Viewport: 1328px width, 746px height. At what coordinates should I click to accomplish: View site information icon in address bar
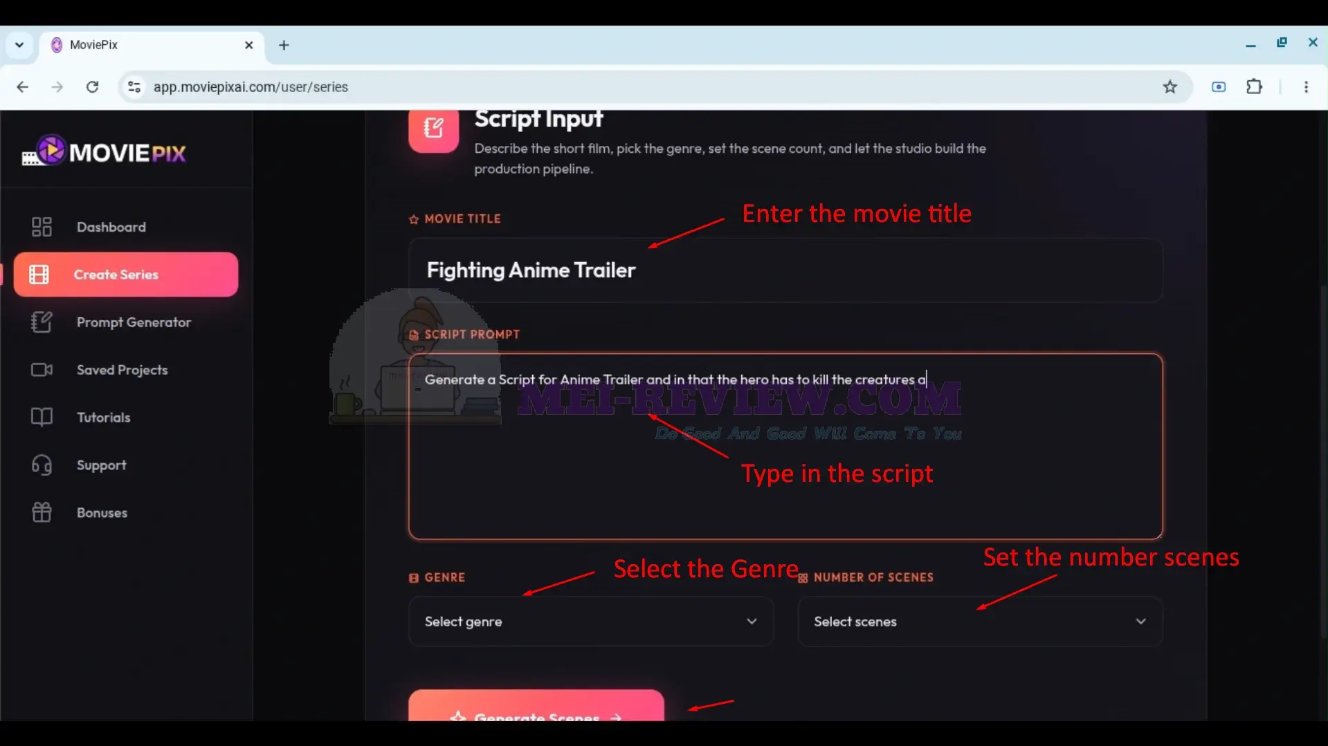click(x=134, y=87)
